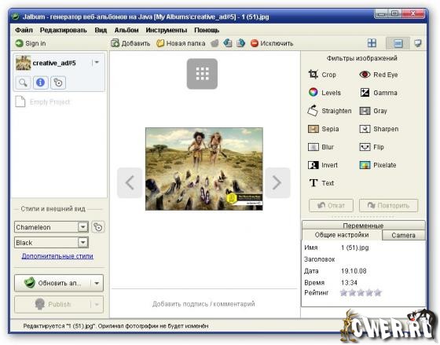Viewport: 440px width, 345px height.
Task: Switch to the Camera tab
Action: click(x=403, y=235)
